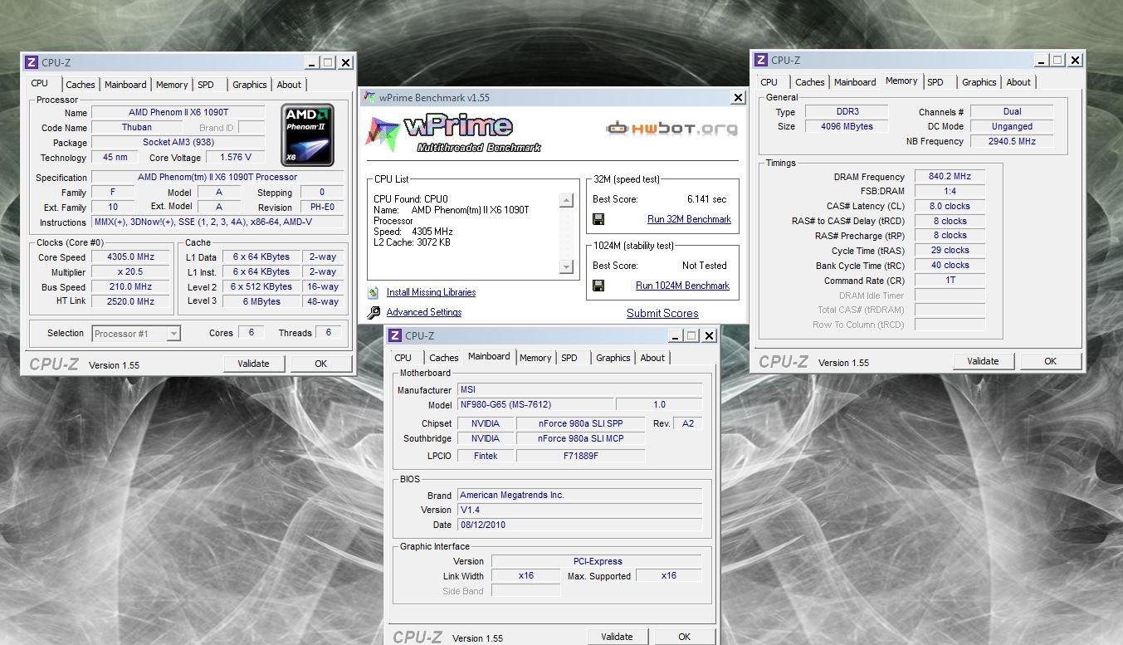
Task: Open Caches tab in CPU window
Action: (x=81, y=85)
